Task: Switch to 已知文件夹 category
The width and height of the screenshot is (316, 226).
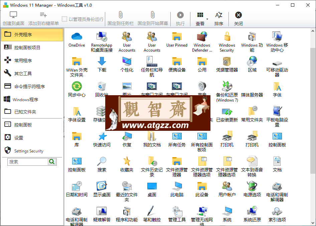Action: (32, 112)
